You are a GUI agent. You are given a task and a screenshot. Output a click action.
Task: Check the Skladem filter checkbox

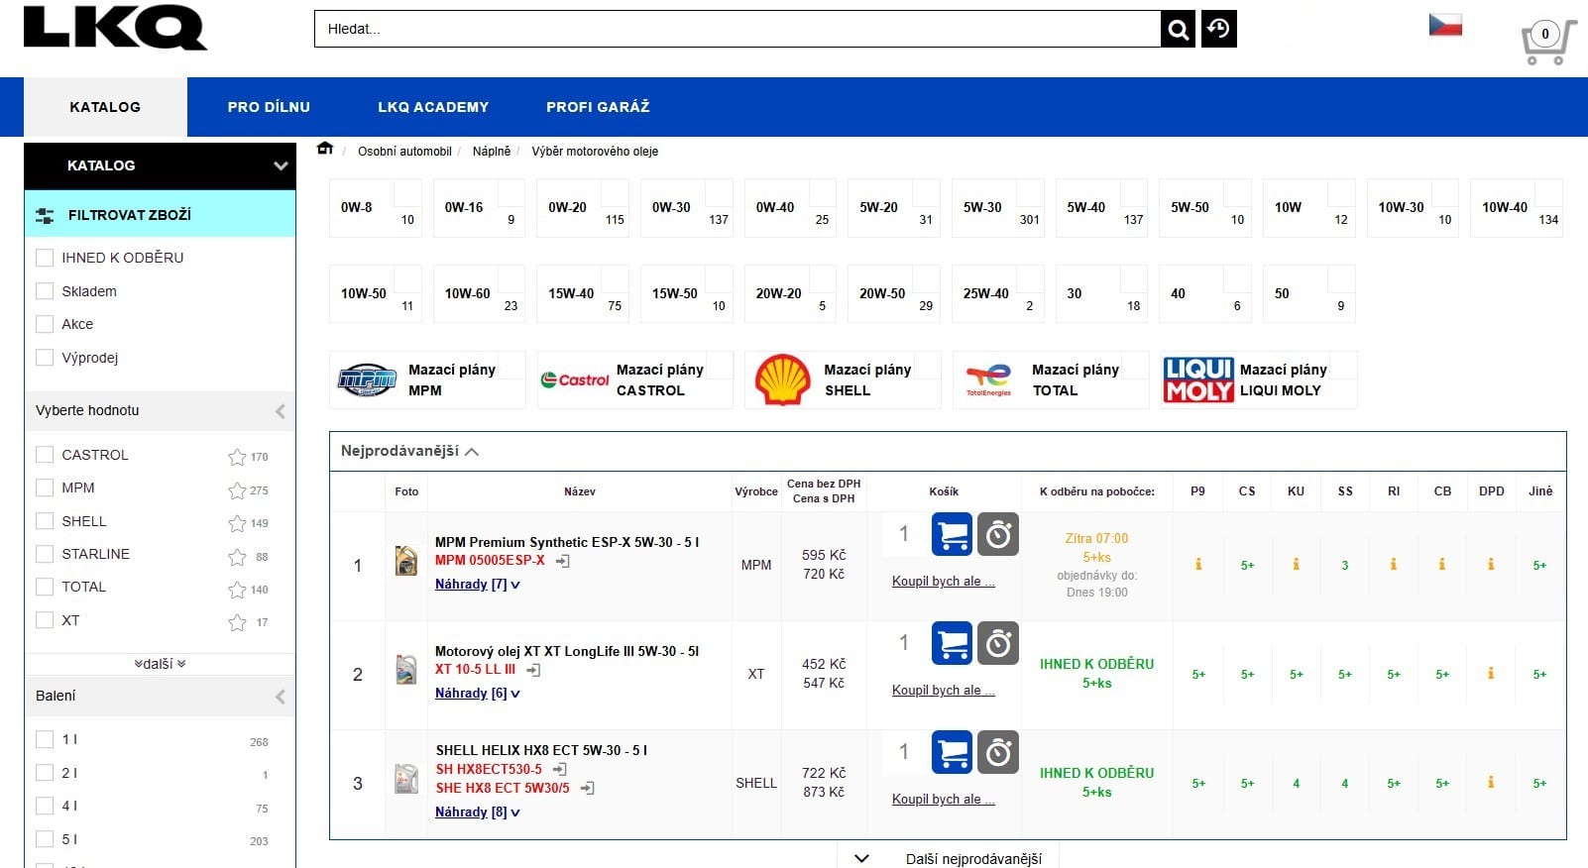coord(45,291)
